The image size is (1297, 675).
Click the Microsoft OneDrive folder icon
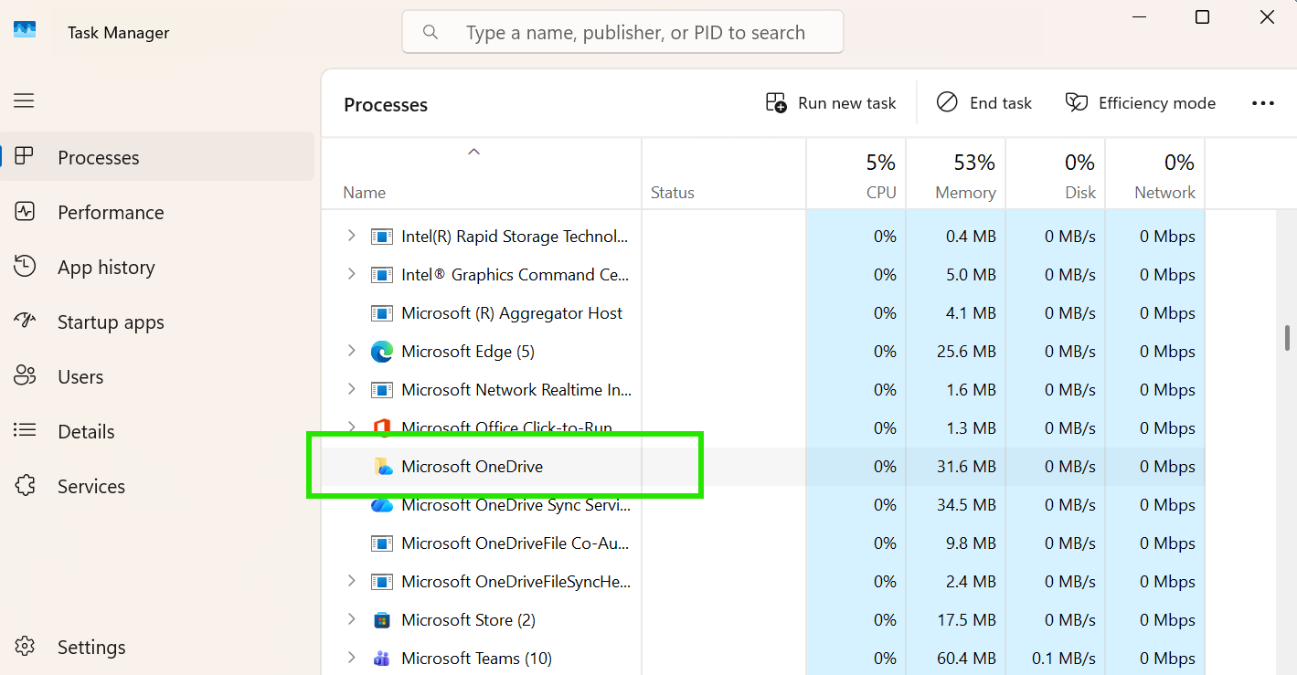(x=383, y=467)
